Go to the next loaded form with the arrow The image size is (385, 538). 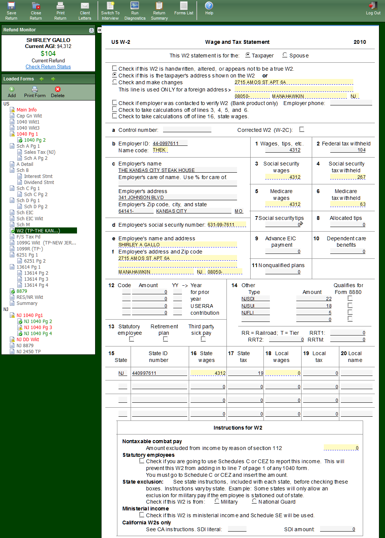point(53,79)
